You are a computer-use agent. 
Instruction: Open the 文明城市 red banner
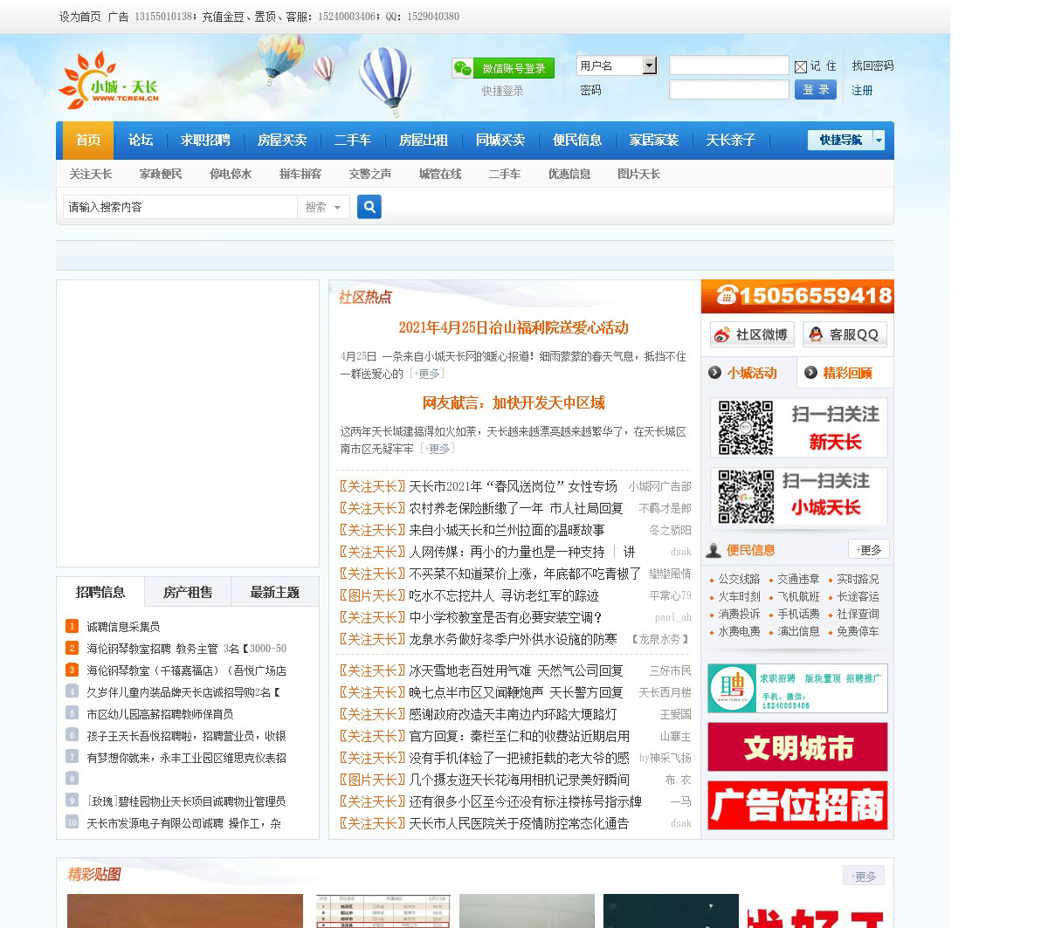coord(797,747)
